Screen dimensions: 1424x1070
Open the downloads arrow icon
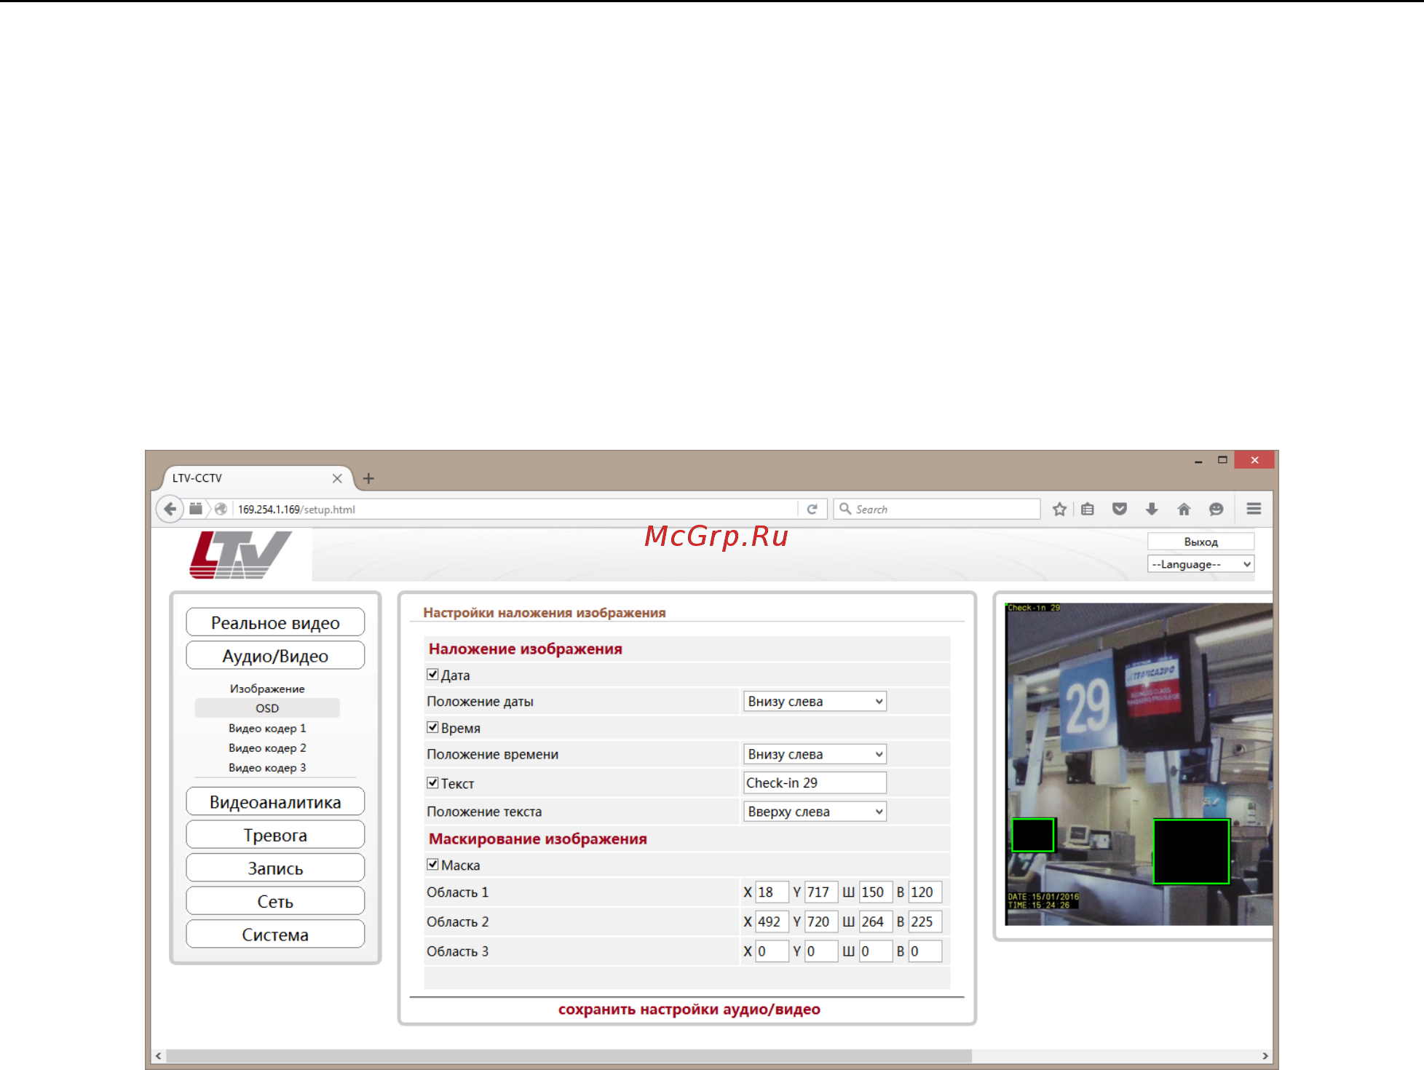(x=1152, y=510)
